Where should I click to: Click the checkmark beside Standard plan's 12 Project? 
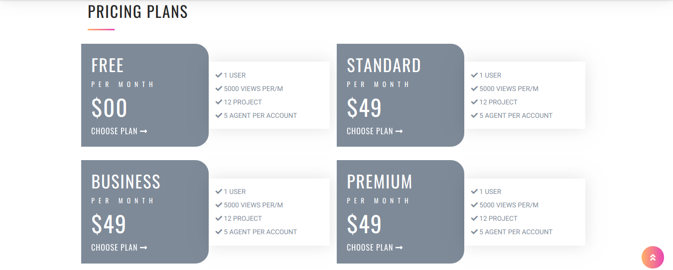point(474,102)
